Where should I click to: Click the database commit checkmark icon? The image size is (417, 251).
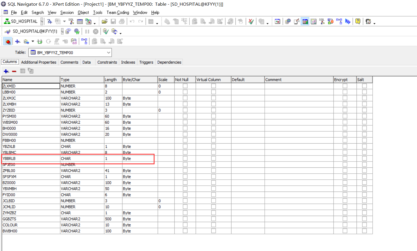105,31
